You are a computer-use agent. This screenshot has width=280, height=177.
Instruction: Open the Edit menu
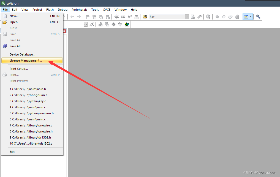[15, 10]
